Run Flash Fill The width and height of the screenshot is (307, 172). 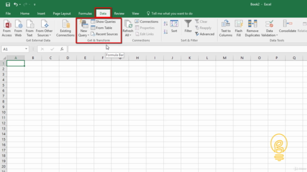238,28
